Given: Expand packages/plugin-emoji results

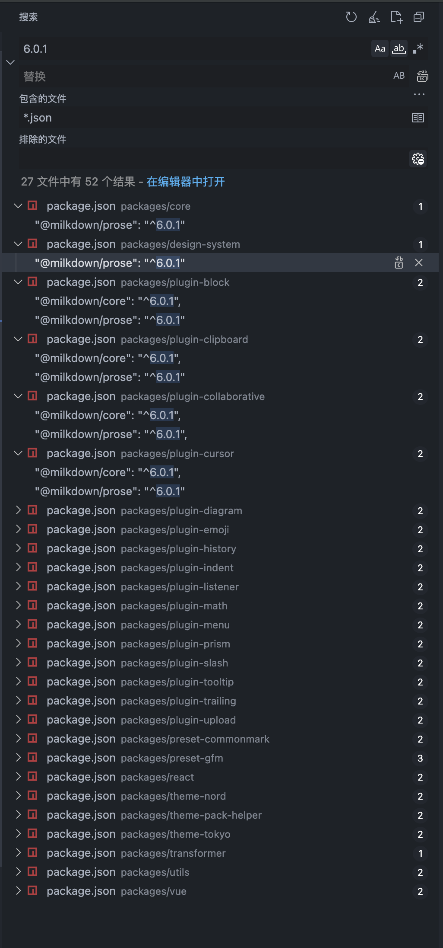Looking at the screenshot, I should pyautogui.click(x=18, y=529).
